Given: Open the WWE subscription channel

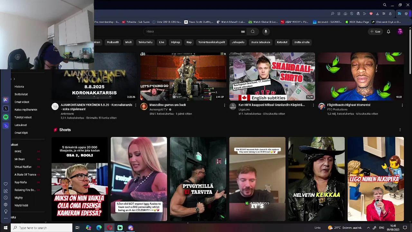Looking at the screenshot, I should click(18, 151).
